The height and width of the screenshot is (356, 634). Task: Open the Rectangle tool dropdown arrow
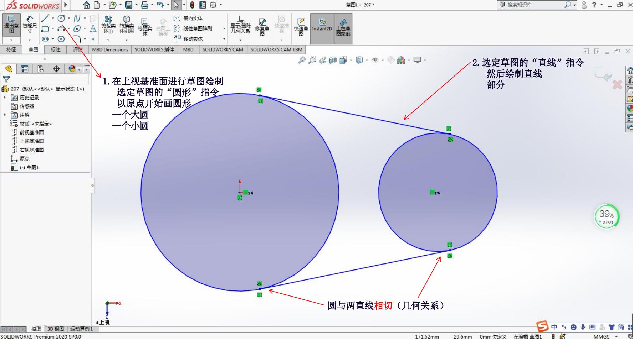53,29
